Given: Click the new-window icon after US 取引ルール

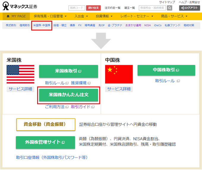Looking at the screenshot, I should point(67,83).
